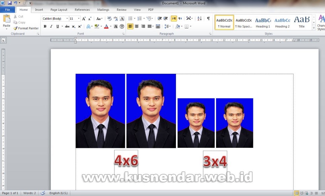Click the Print Layout view button

tap(297, 193)
